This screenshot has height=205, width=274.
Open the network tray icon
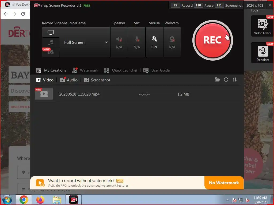[x=241, y=200]
